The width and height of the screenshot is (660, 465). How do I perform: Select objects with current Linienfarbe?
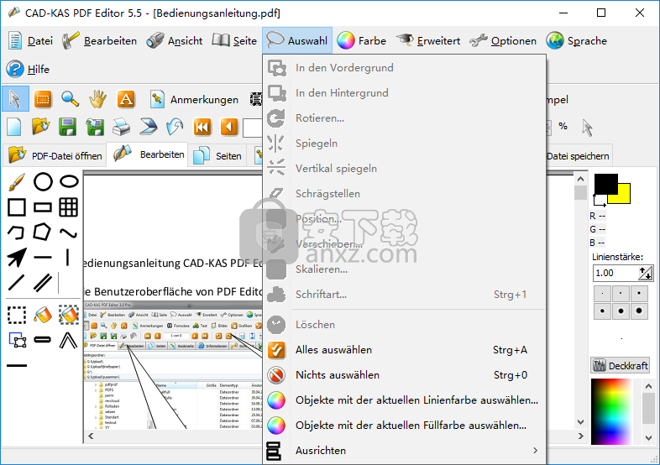tap(404, 400)
